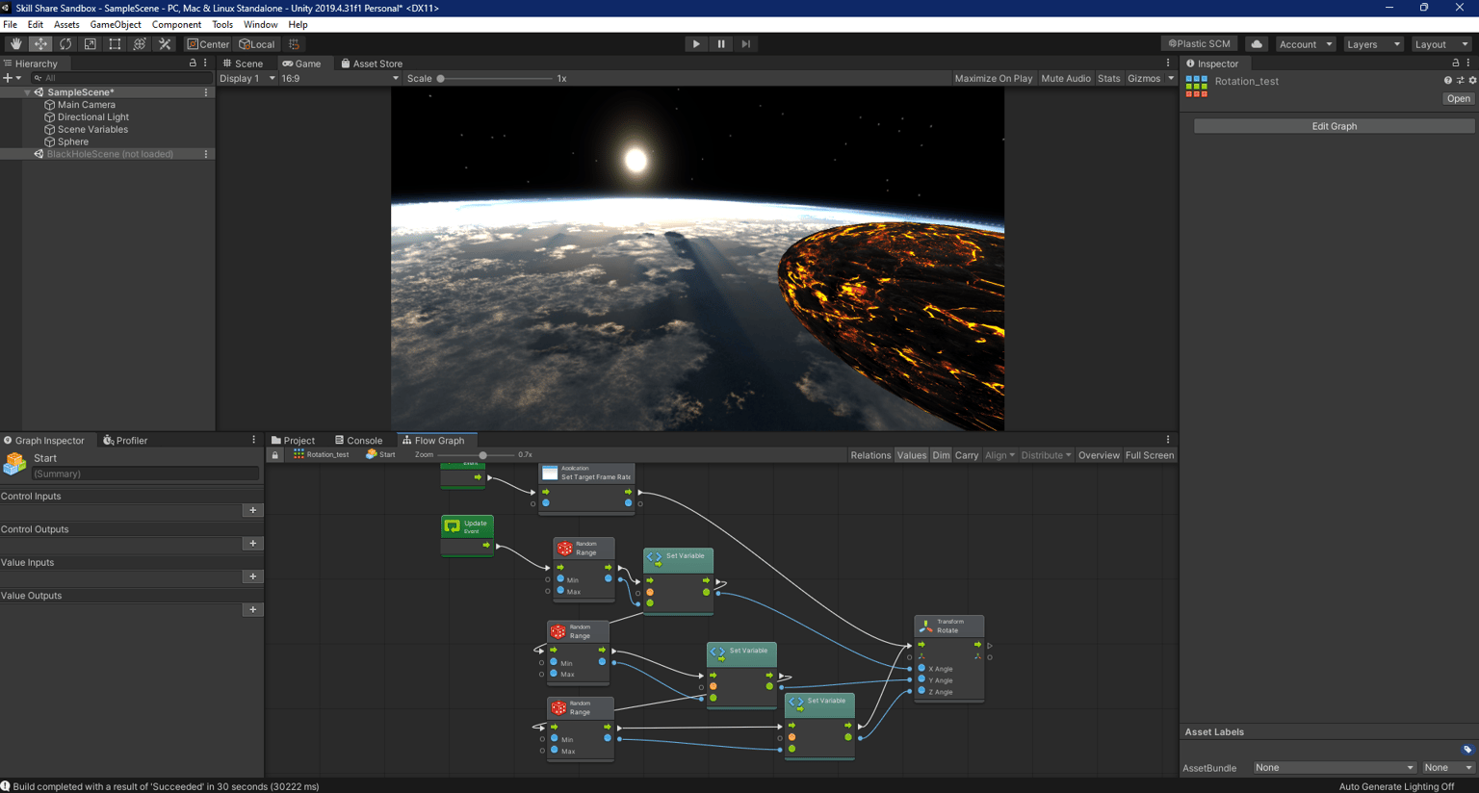Click the Step frame button
This screenshot has width=1479, height=793.
point(746,44)
